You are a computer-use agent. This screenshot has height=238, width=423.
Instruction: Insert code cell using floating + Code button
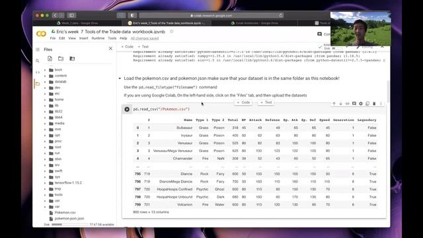coord(243,102)
